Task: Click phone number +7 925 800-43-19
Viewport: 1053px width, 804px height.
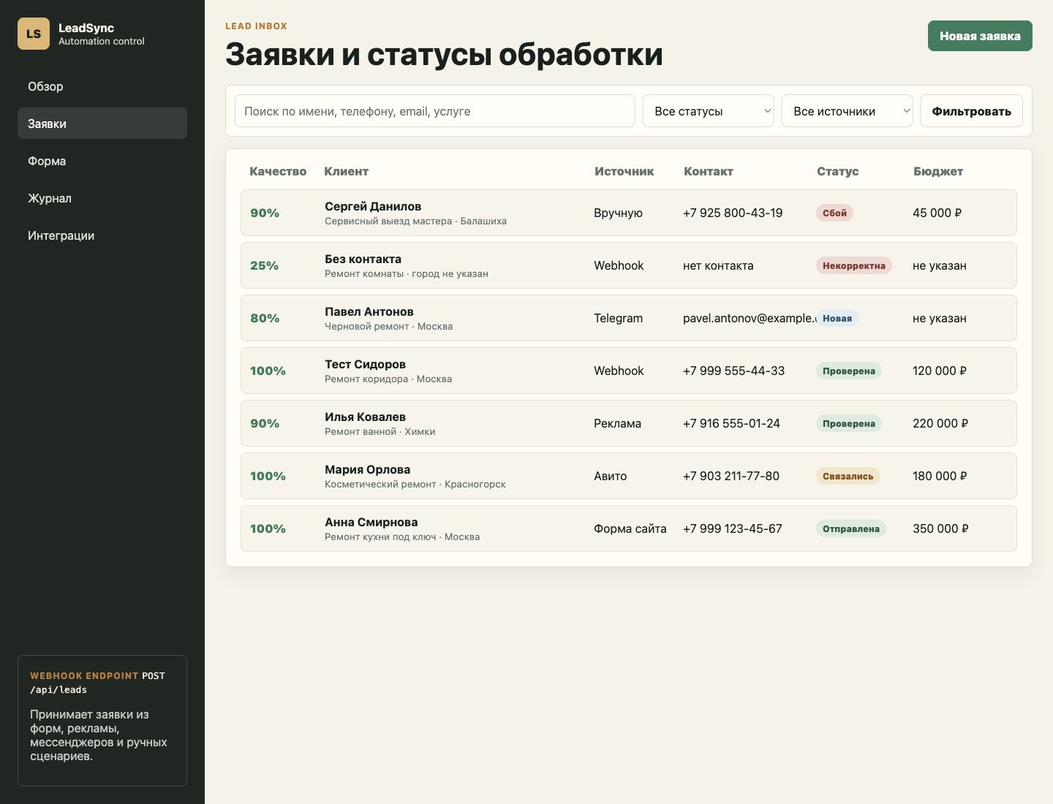Action: click(x=733, y=213)
